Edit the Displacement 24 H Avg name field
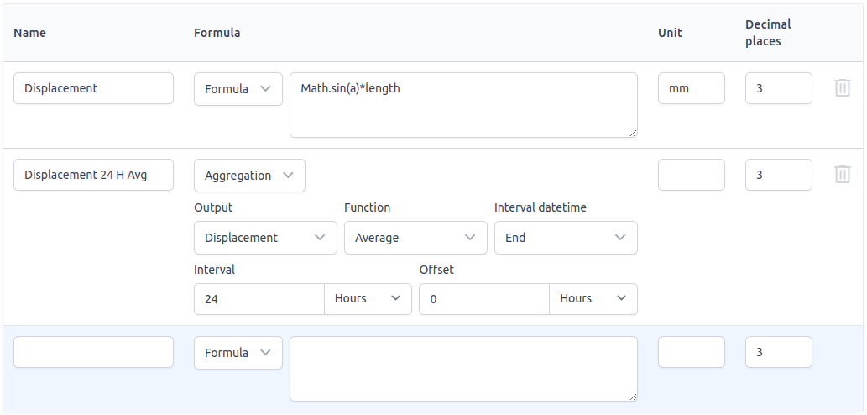Image resolution: width=867 pixels, height=415 pixels. 93,175
